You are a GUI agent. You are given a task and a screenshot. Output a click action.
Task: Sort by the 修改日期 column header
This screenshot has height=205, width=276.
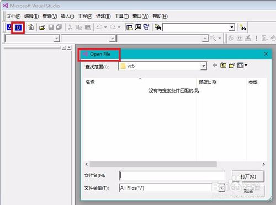(221, 82)
